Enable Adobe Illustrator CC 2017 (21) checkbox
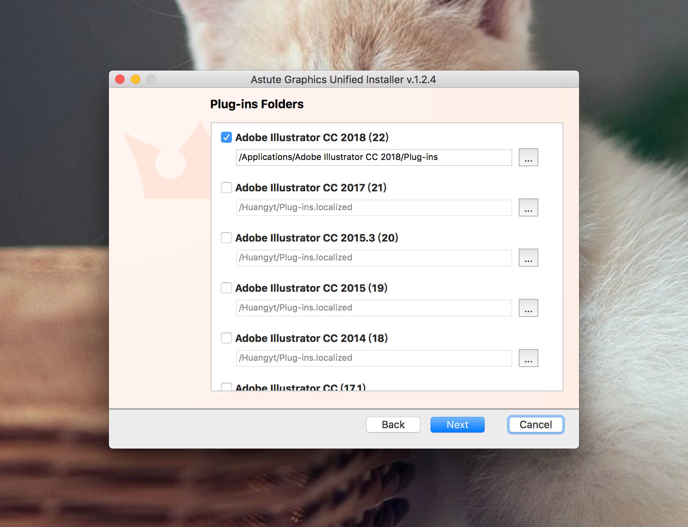The height and width of the screenshot is (527, 688). click(x=226, y=187)
